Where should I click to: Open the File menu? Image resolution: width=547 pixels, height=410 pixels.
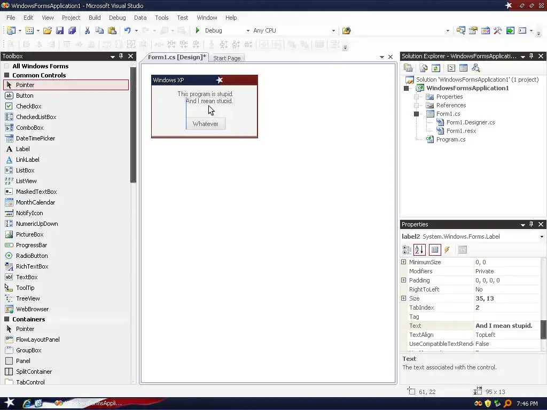[x=11, y=18]
